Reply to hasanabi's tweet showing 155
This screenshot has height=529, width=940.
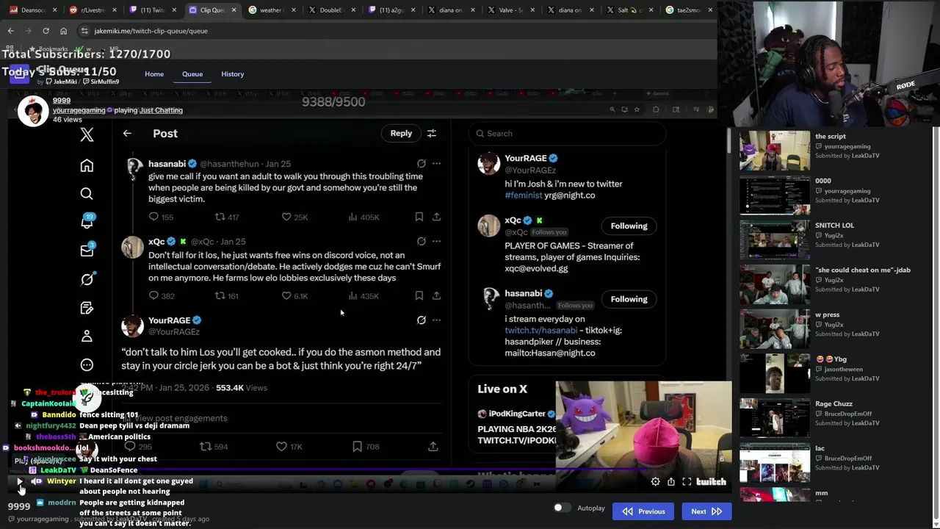click(153, 217)
